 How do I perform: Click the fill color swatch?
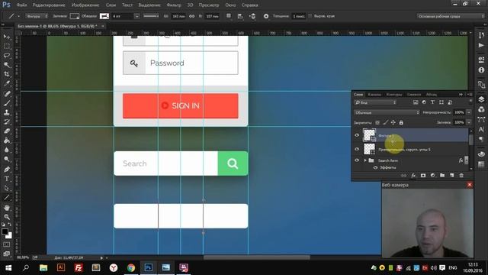point(75,16)
